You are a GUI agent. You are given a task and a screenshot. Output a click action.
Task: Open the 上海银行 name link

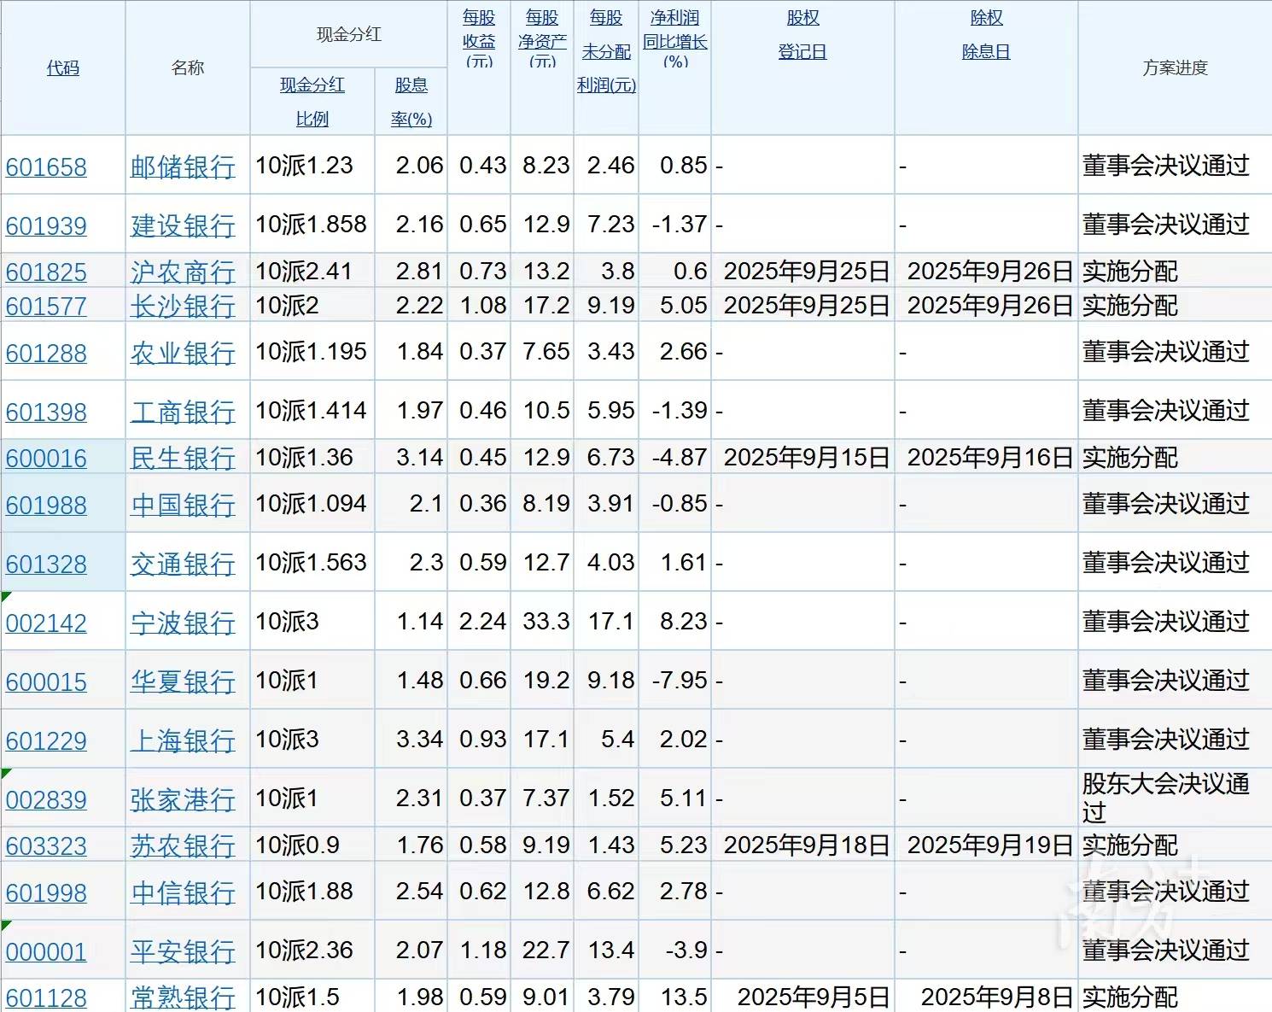coord(183,740)
